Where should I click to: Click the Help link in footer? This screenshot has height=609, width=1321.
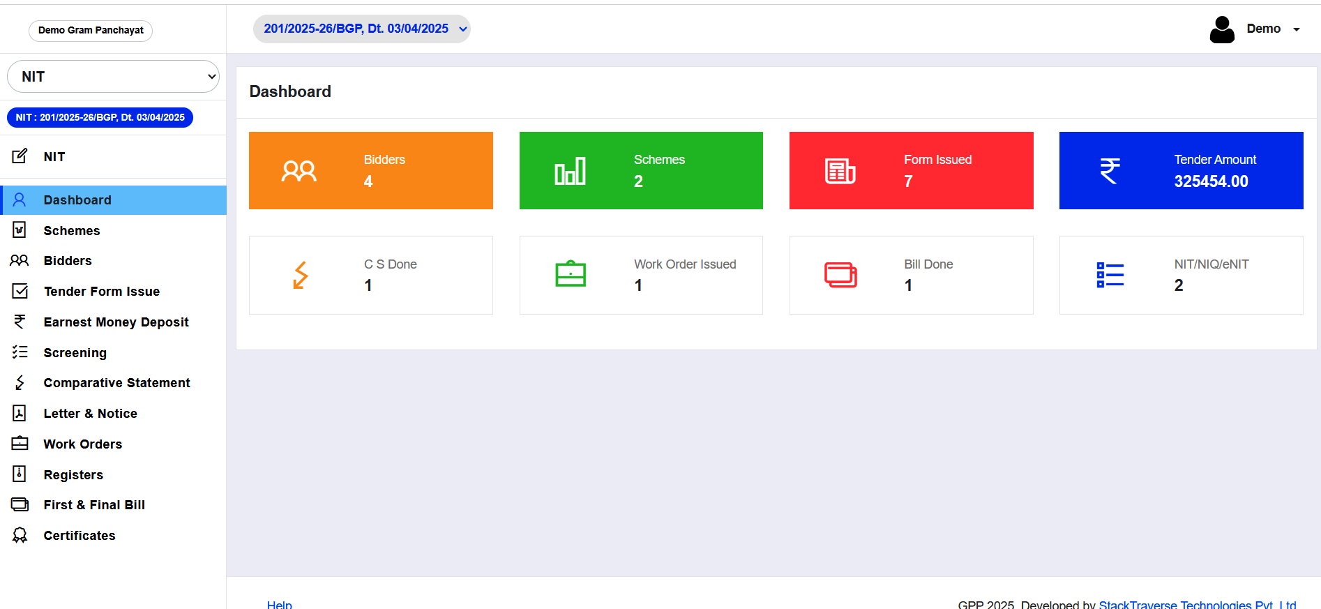coord(279,604)
